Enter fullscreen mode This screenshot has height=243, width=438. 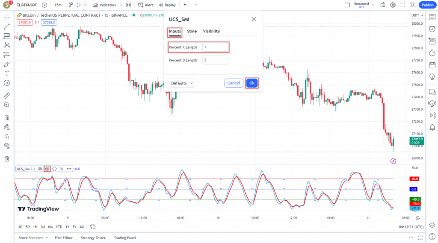403,5
